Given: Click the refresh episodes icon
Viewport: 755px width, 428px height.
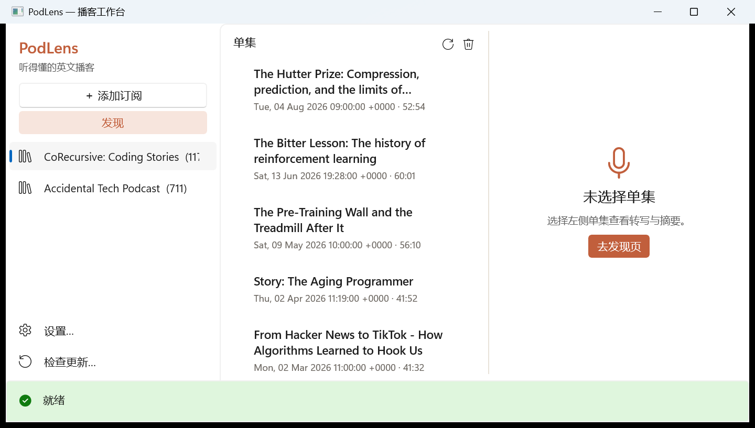Looking at the screenshot, I should (448, 45).
